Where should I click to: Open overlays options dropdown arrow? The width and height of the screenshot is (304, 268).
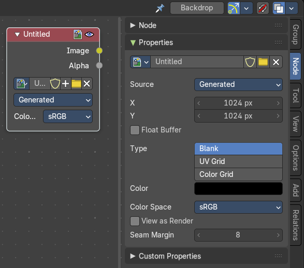tap(292, 8)
